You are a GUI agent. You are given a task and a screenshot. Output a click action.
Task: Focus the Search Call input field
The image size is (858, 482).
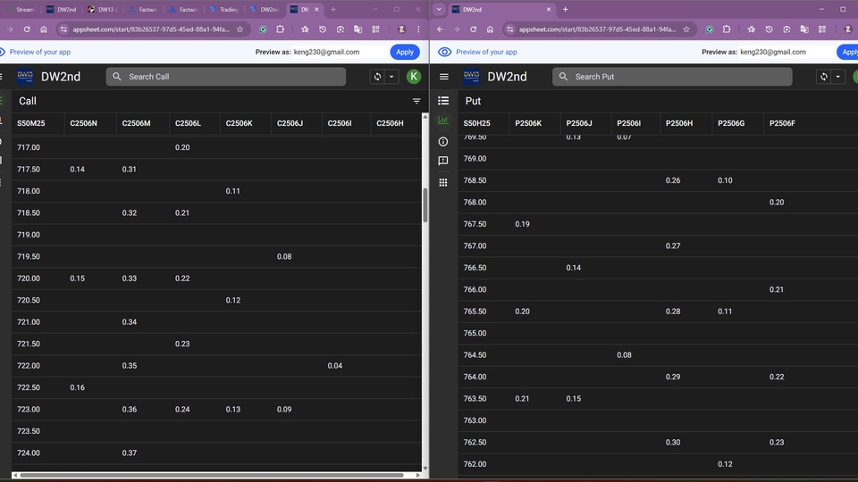click(232, 77)
